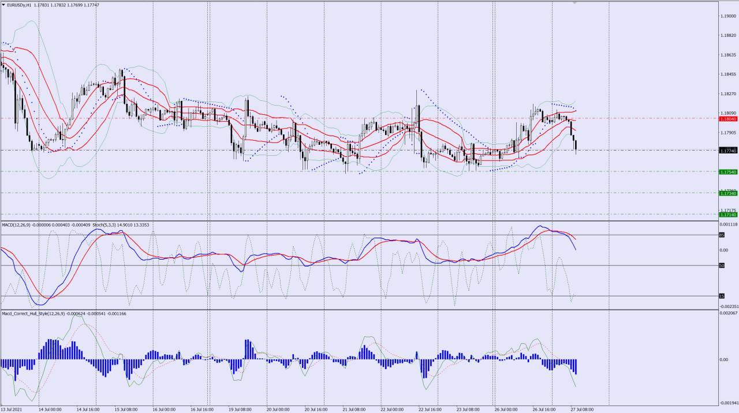This screenshot has width=739, height=413.
Task: Click the -0.001941 Hull MACD scale value
Action: coord(729,403)
